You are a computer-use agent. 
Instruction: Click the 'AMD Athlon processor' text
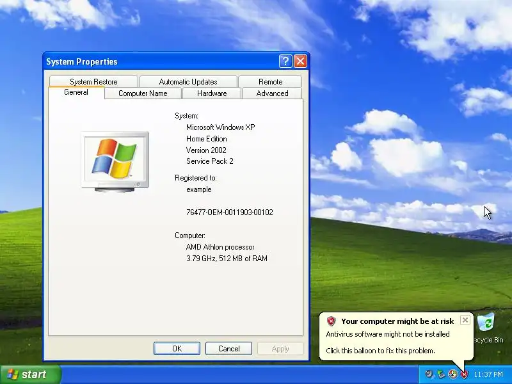point(220,247)
